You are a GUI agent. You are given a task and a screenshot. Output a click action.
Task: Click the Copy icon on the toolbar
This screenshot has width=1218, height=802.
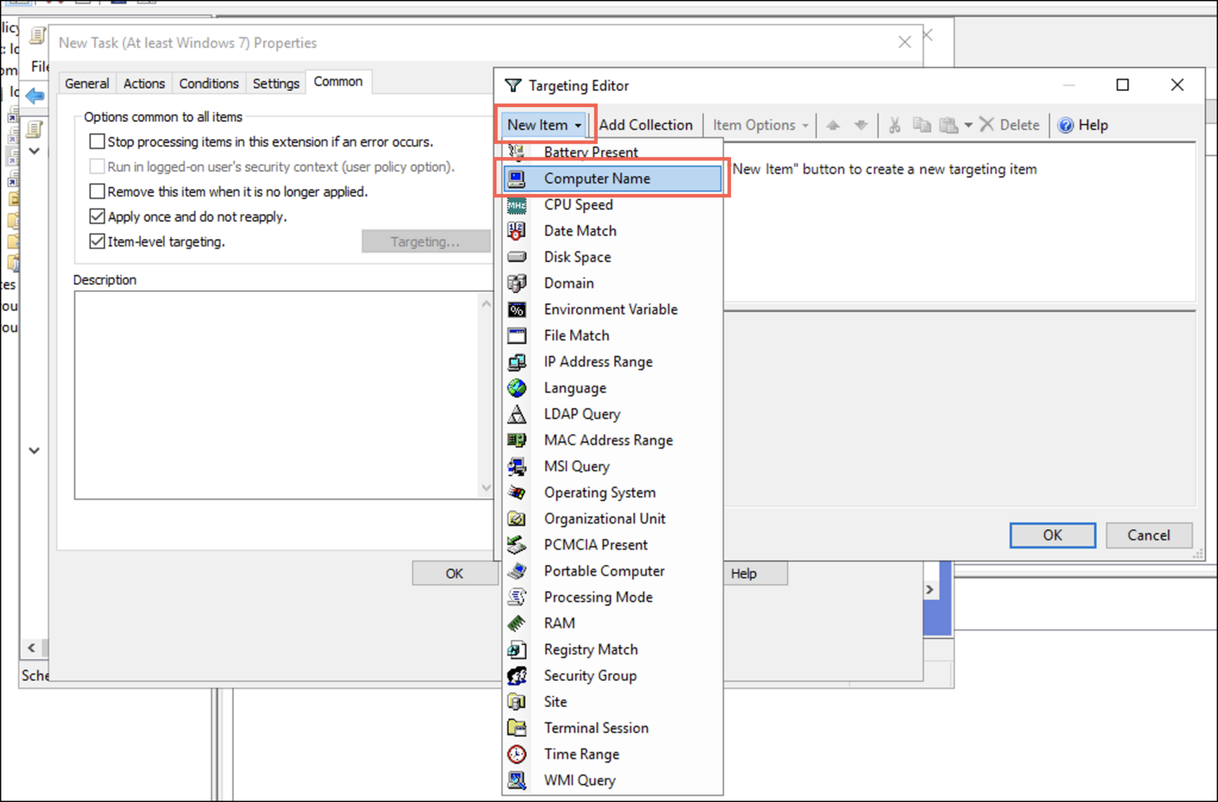tap(921, 124)
